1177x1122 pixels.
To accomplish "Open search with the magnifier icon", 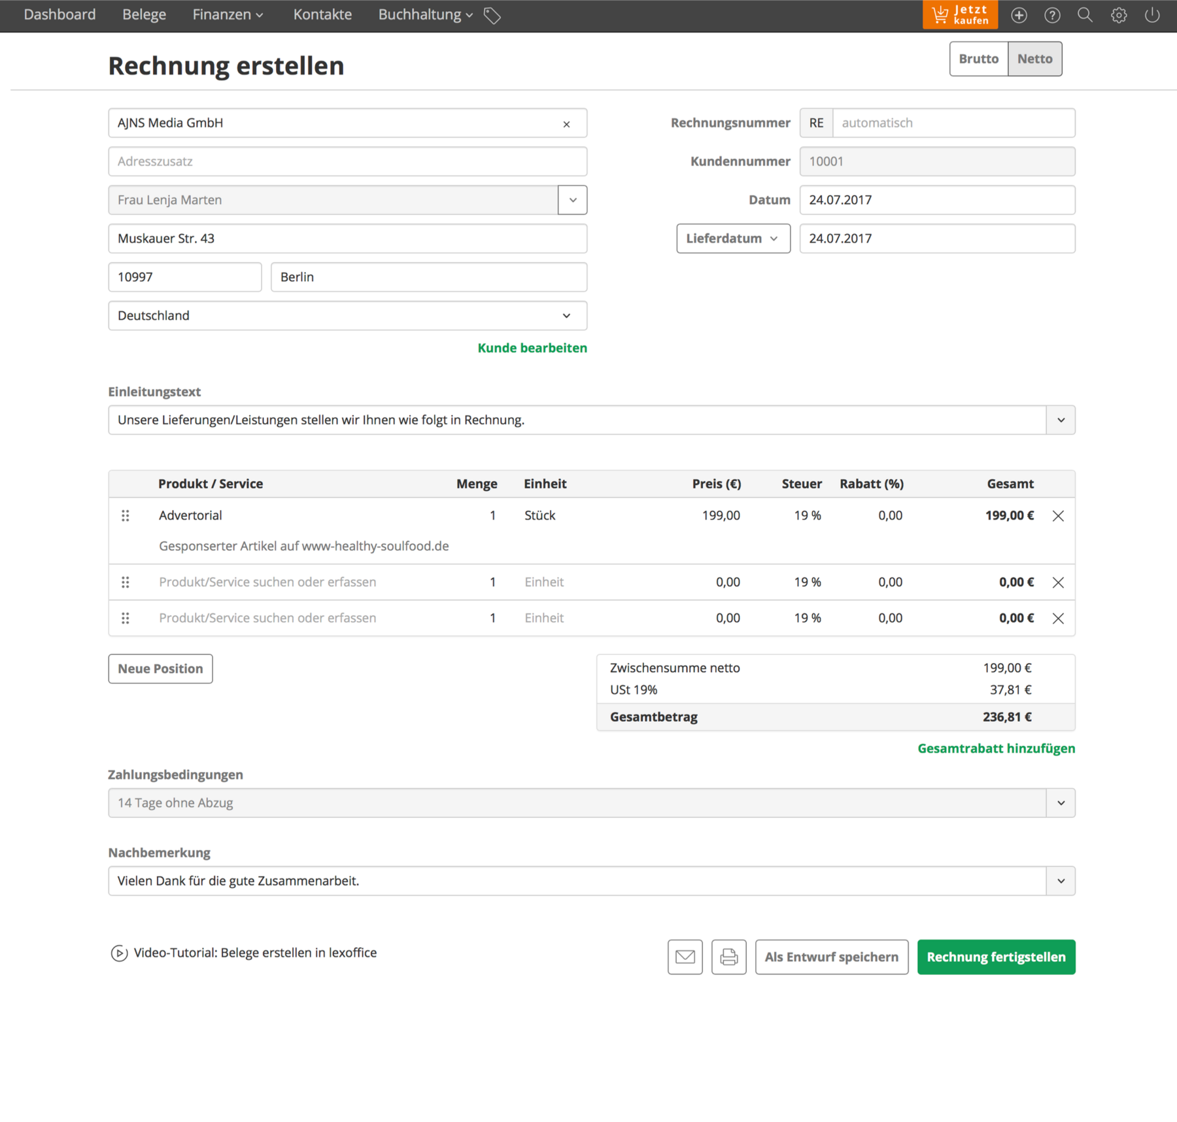I will pyautogui.click(x=1085, y=15).
